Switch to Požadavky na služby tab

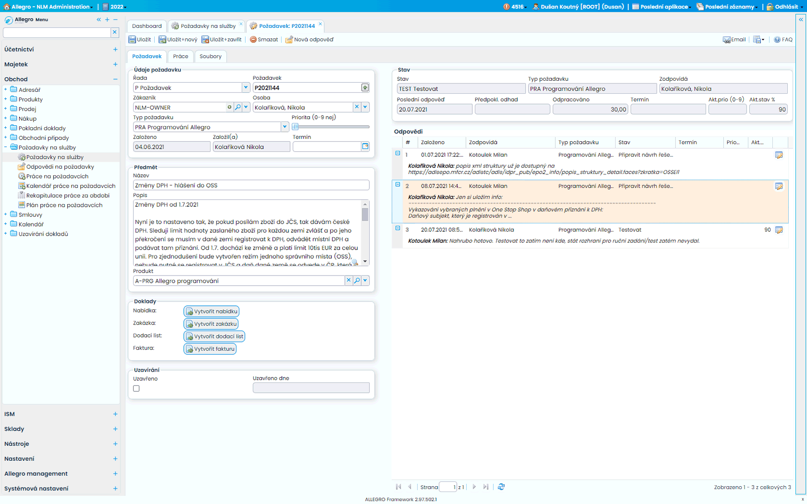pyautogui.click(x=208, y=26)
